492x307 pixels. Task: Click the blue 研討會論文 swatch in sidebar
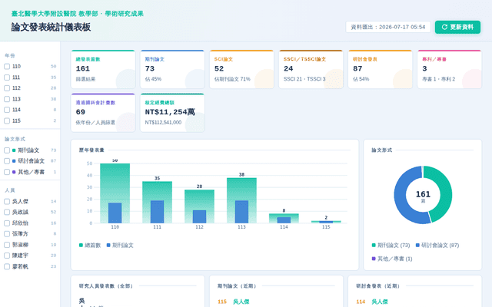[x=14, y=161]
